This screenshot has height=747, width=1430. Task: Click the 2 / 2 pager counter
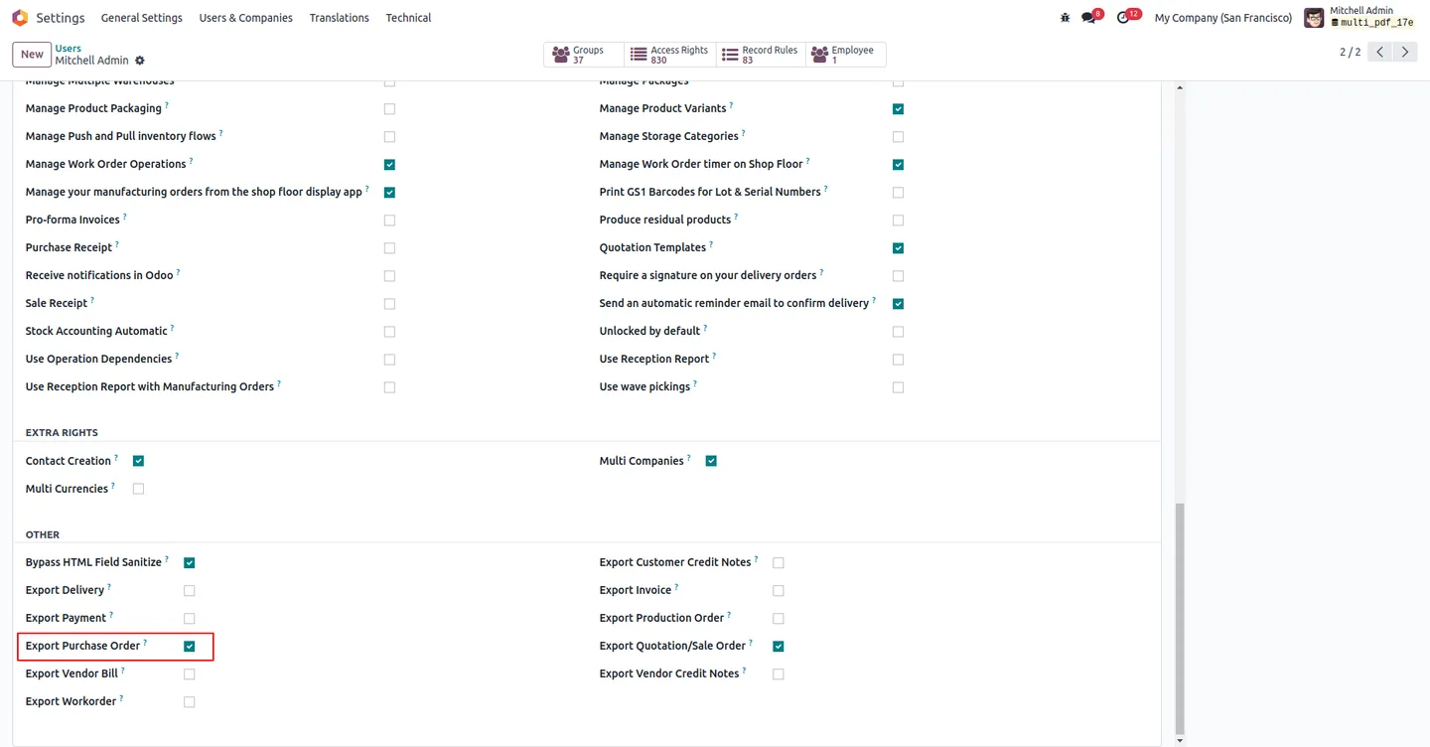click(x=1350, y=52)
